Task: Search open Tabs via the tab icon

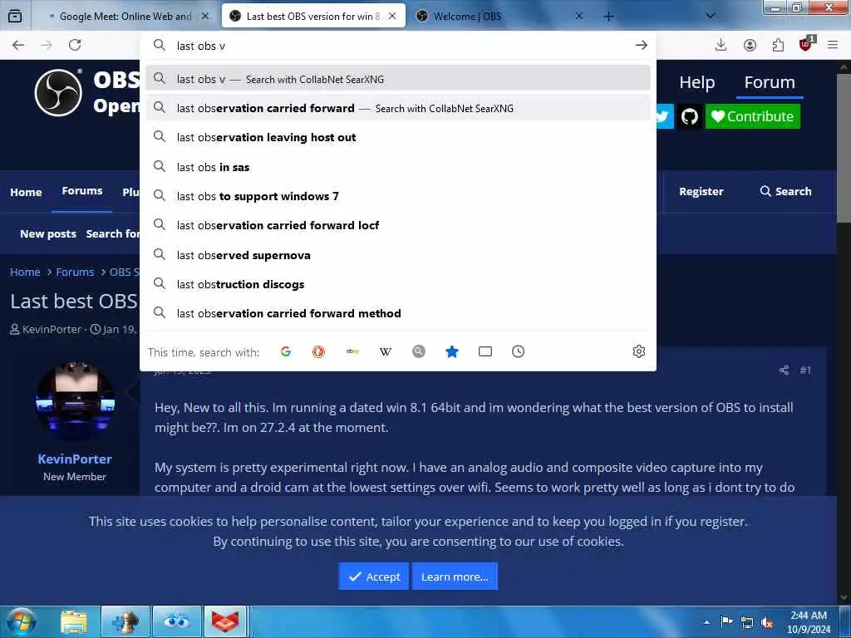Action: click(x=485, y=351)
